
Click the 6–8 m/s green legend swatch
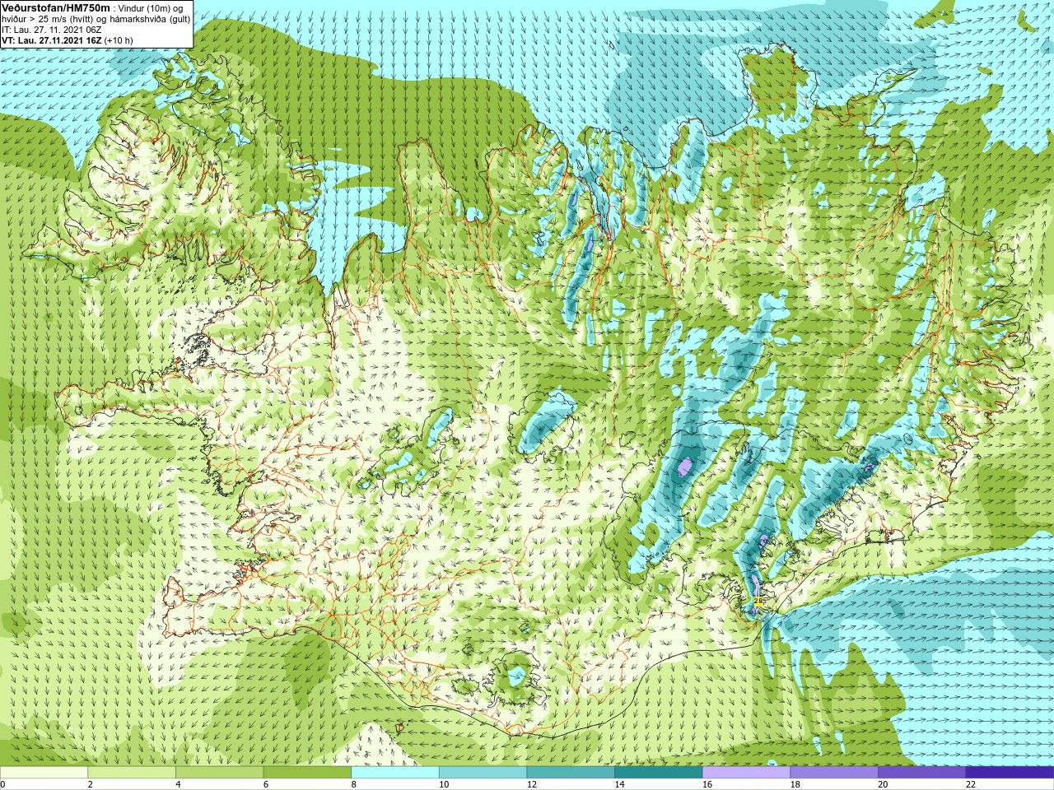tap(307, 773)
